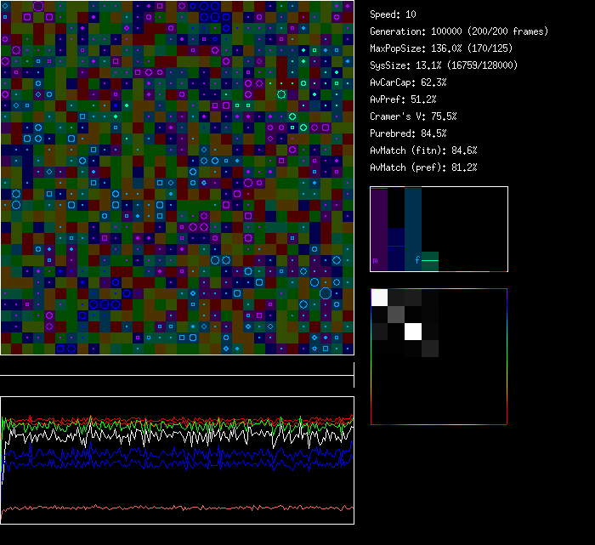Click the 'f' marker in the histogram

[x=416, y=259]
